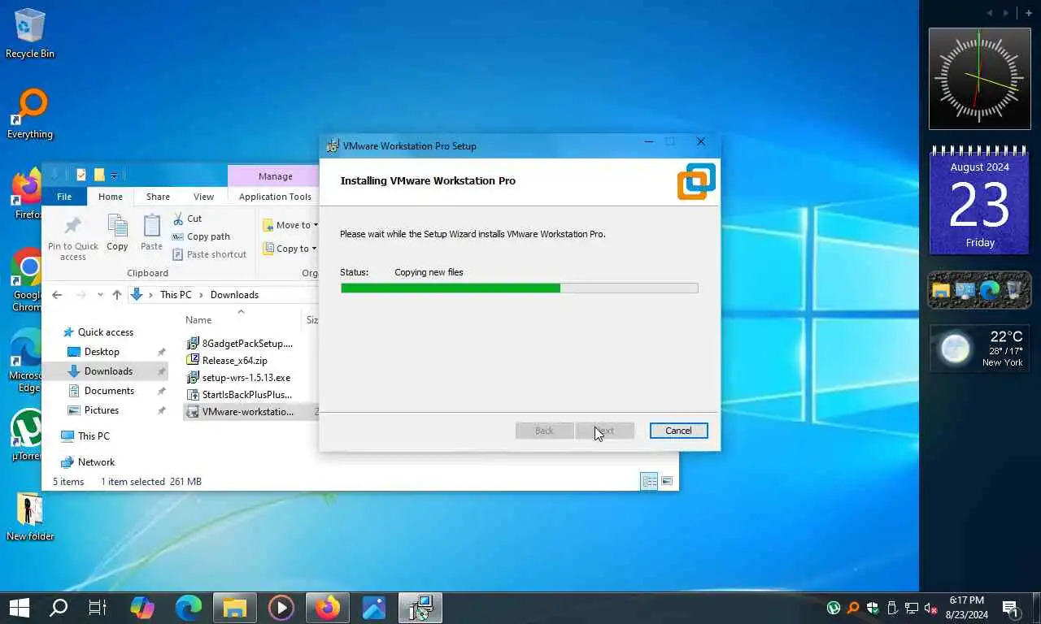The image size is (1041, 624).
Task: Click the Paste button in ribbon
Action: point(151,233)
